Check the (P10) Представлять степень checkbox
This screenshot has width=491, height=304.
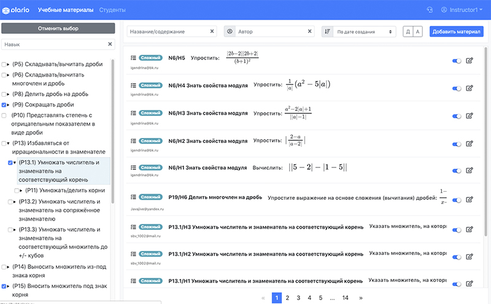4,115
